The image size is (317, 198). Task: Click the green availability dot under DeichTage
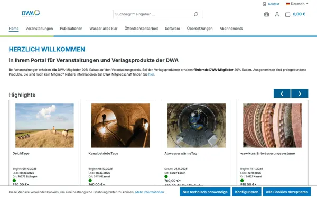(14, 181)
